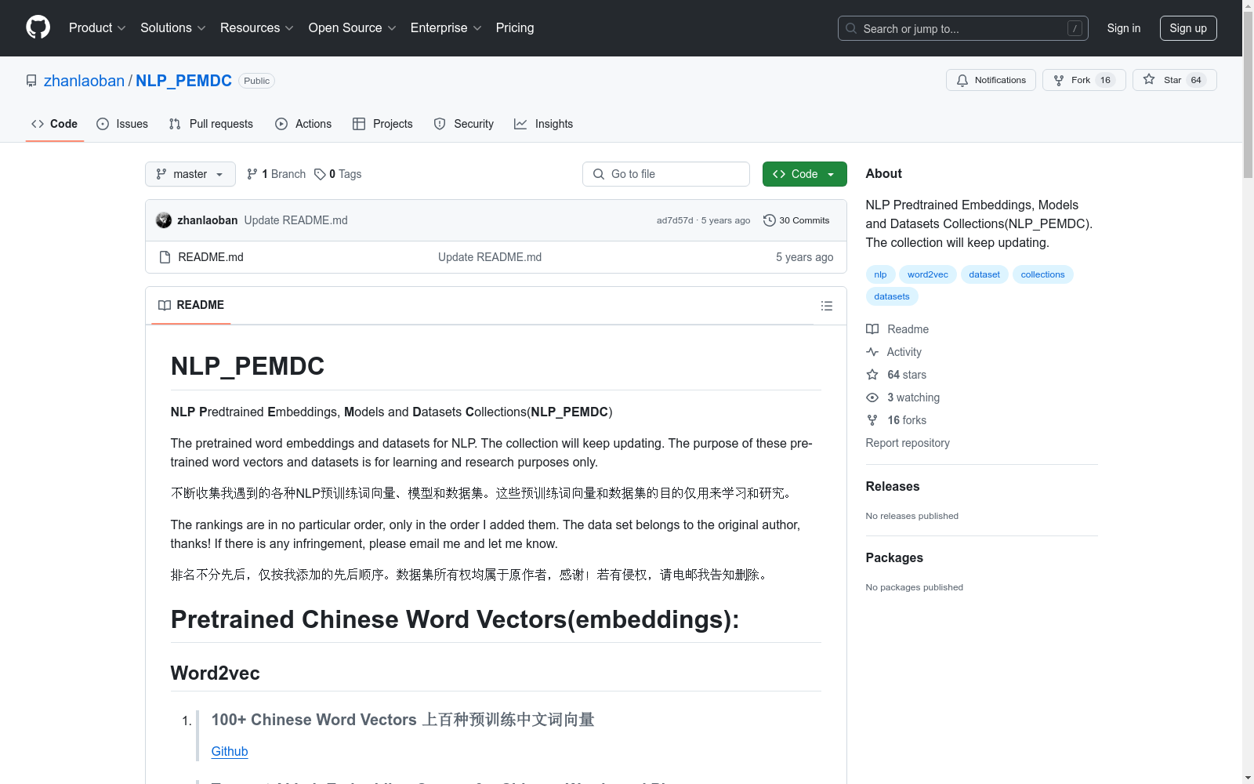1254x784 pixels.
Task: Click zhanlaoban's avatar in the commit row
Action: click(x=164, y=220)
